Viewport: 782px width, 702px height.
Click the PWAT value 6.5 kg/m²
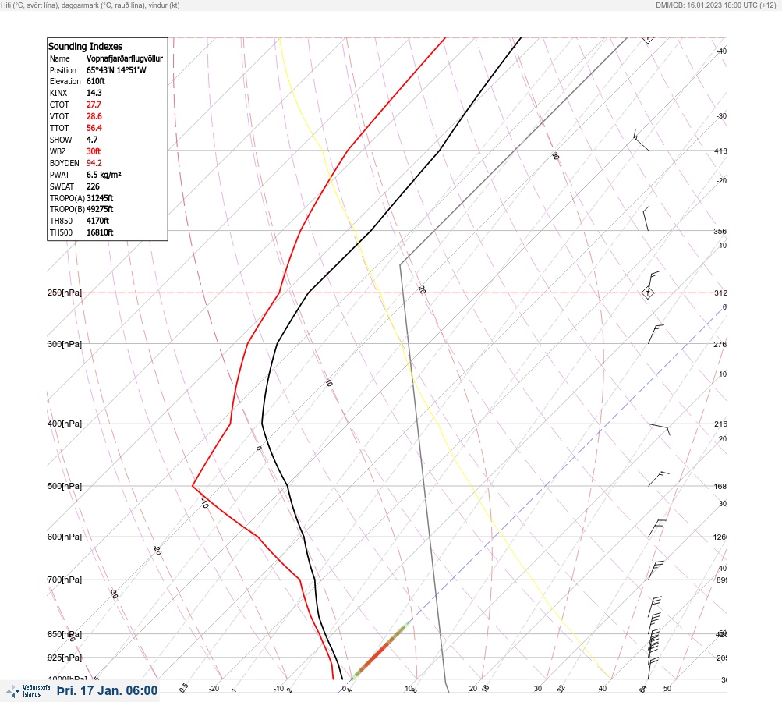click(x=104, y=175)
